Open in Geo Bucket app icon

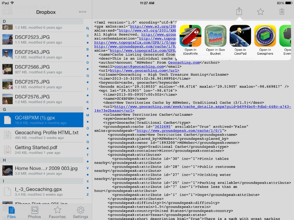coord(215,36)
